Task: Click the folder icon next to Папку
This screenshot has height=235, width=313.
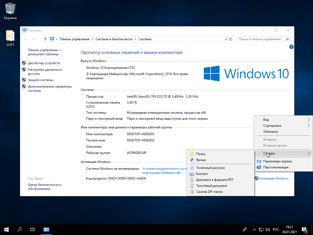Action: [192, 154]
